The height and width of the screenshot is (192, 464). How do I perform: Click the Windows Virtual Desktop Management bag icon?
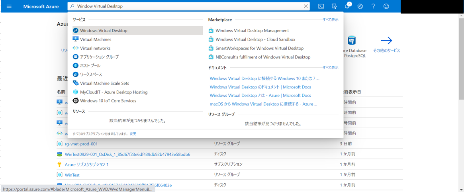pos(211,30)
